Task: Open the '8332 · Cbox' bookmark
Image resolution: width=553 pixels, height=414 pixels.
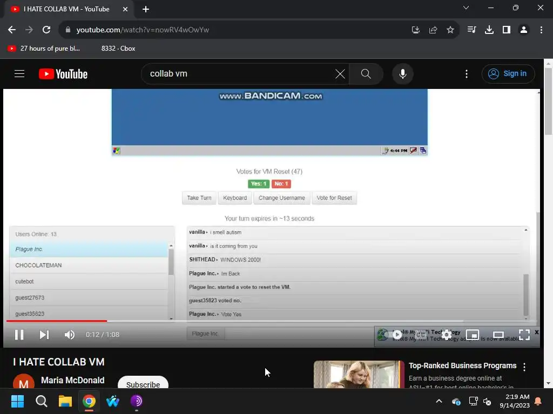Action: (x=118, y=49)
